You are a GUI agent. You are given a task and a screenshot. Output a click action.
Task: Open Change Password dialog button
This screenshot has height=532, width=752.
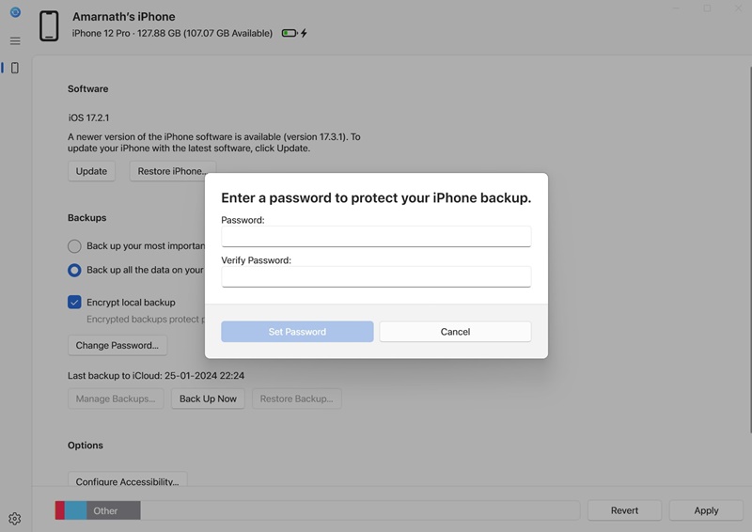(117, 345)
